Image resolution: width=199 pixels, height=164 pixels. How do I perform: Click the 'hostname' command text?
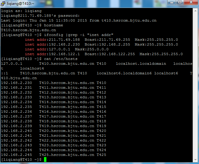tap(54, 25)
